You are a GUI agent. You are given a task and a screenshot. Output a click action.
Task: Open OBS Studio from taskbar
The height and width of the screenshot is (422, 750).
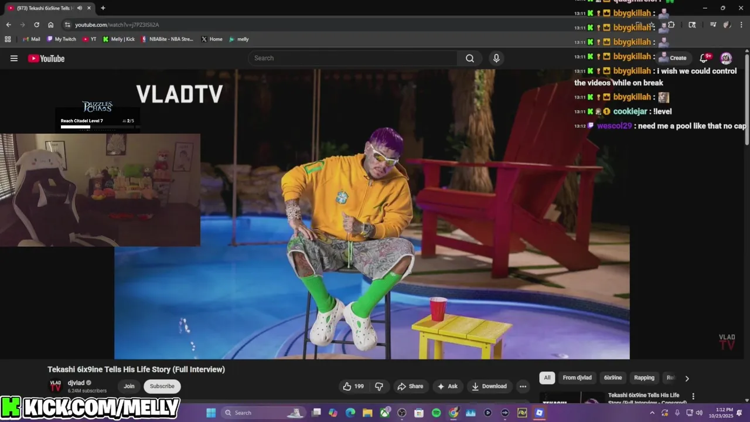(x=402, y=413)
